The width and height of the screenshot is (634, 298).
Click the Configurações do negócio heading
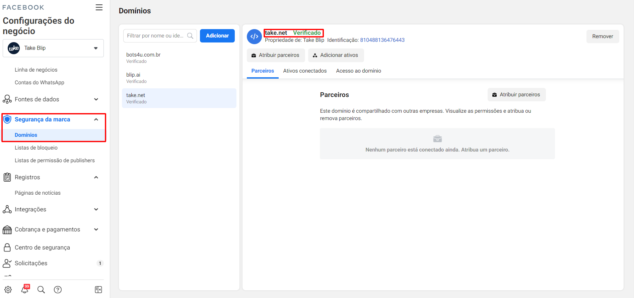tap(39, 26)
